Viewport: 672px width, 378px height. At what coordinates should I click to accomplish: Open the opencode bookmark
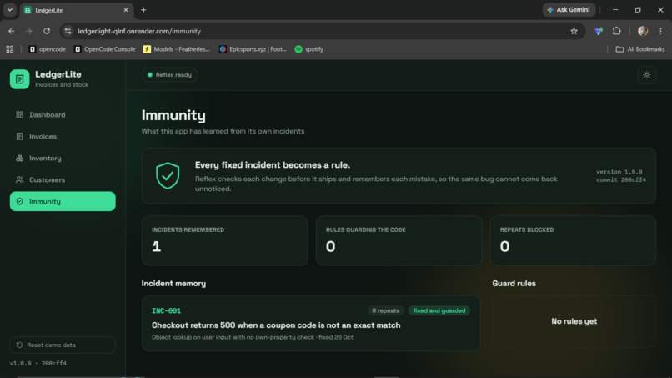coord(48,49)
